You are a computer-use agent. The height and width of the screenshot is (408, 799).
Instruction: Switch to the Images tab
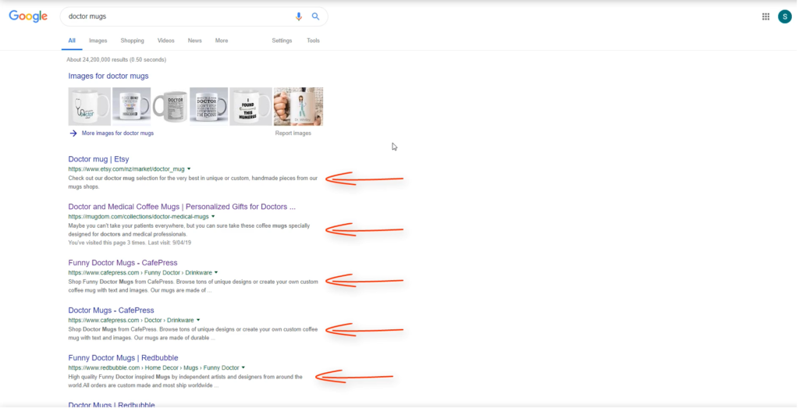click(98, 41)
